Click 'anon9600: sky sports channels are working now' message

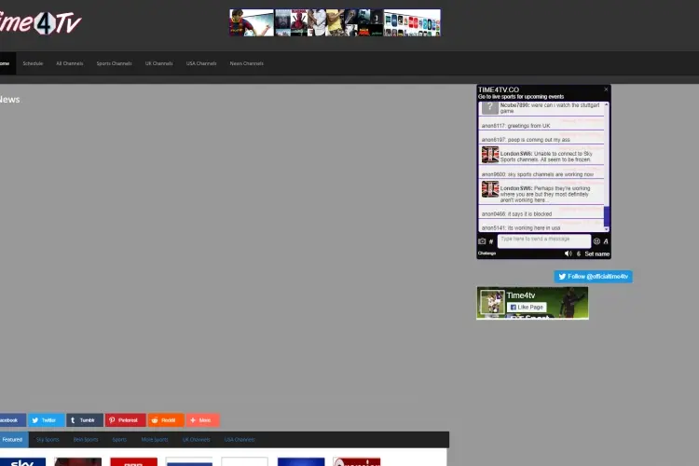pos(538,174)
